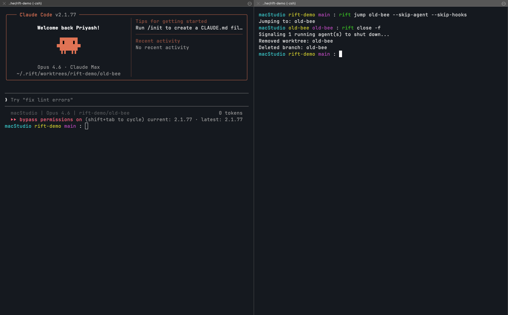Click the Opus 4.6 · Claude Max line
This screenshot has width=508, height=315.
69,67
